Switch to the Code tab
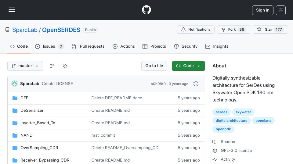This screenshot has height=164, width=293. [x=19, y=46]
